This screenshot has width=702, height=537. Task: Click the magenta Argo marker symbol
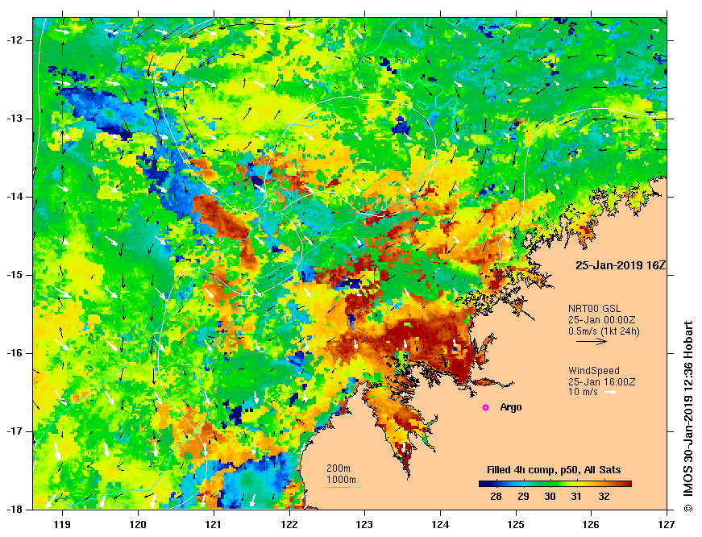[x=485, y=407]
